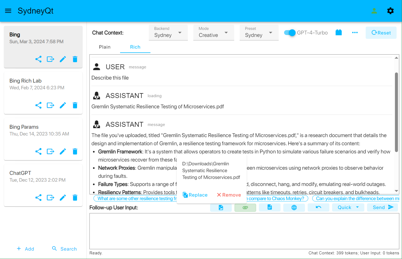Share the ChatGPT conversation
This screenshot has width=402, height=259.
click(38, 198)
